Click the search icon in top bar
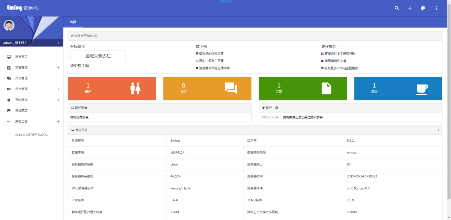The width and height of the screenshot is (451, 220). (x=397, y=8)
